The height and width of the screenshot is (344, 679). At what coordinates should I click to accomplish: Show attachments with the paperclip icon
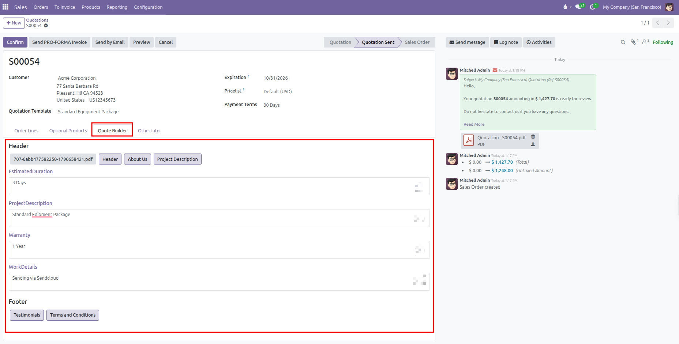[x=633, y=42]
